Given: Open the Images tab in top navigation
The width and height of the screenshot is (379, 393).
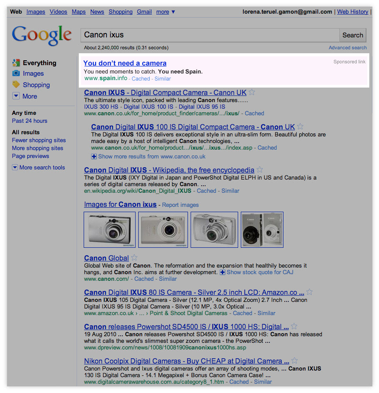Looking at the screenshot, I should coord(36,12).
